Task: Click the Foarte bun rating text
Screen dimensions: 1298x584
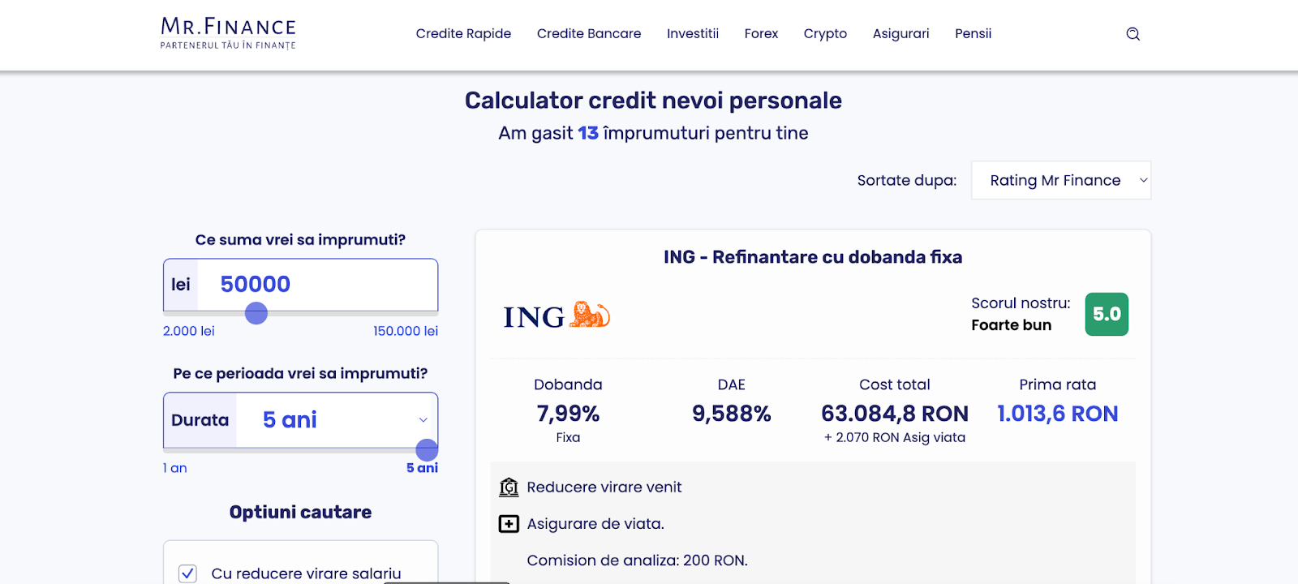Action: click(x=1012, y=325)
